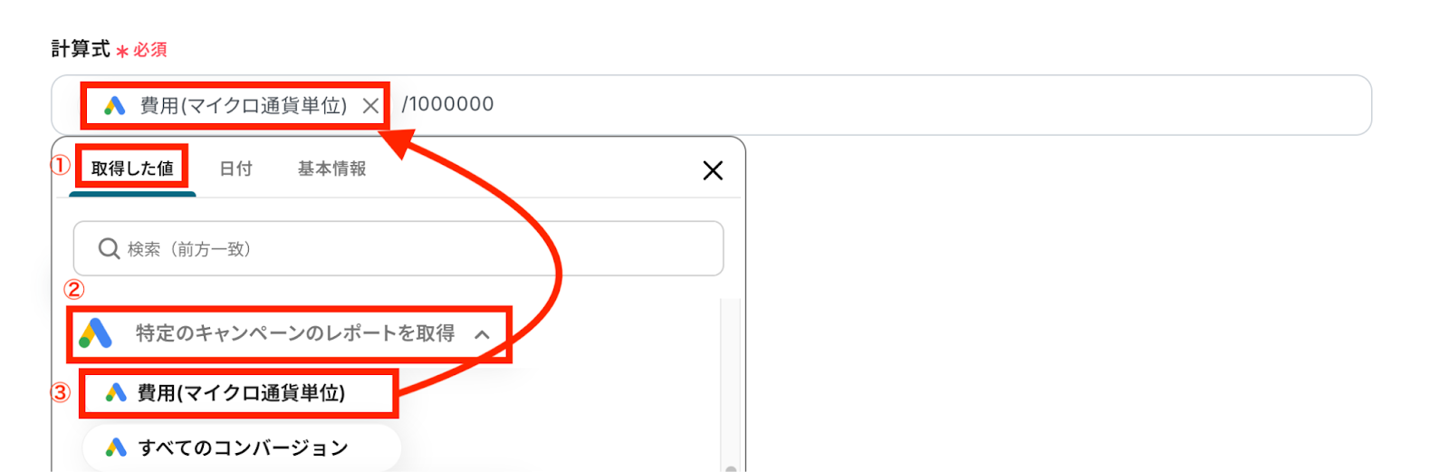1449x472 pixels.
Task: Click the value list's vertical scrollbar
Action: (730, 385)
